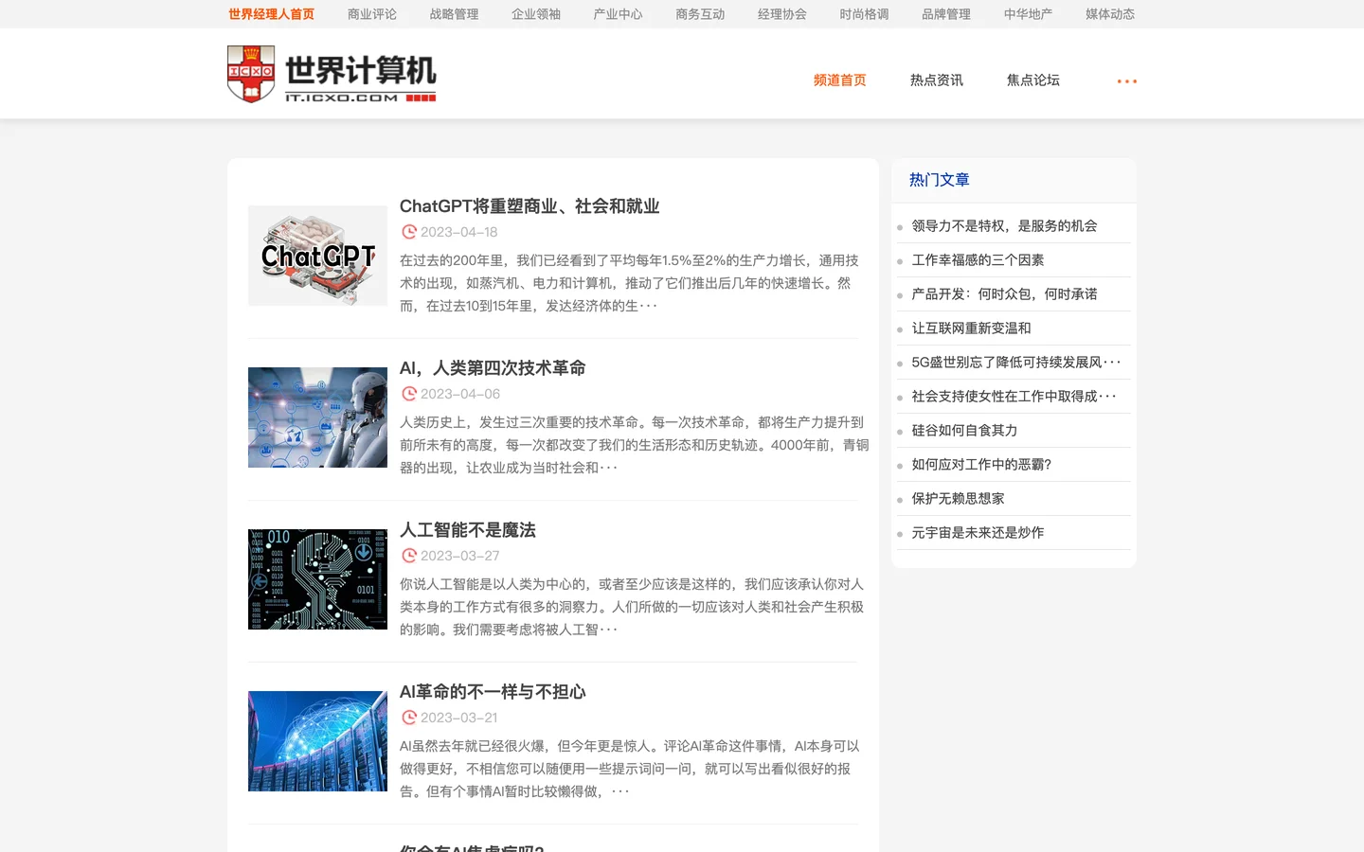This screenshot has height=852, width=1364.
Task: Click clock icon beside date 2023-03-27
Action: [x=409, y=556]
